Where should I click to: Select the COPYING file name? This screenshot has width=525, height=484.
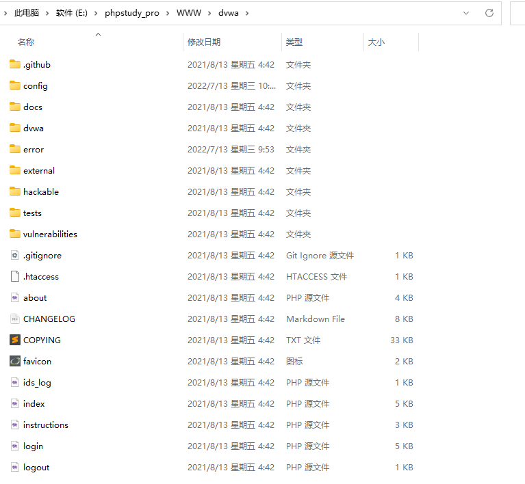(x=42, y=340)
